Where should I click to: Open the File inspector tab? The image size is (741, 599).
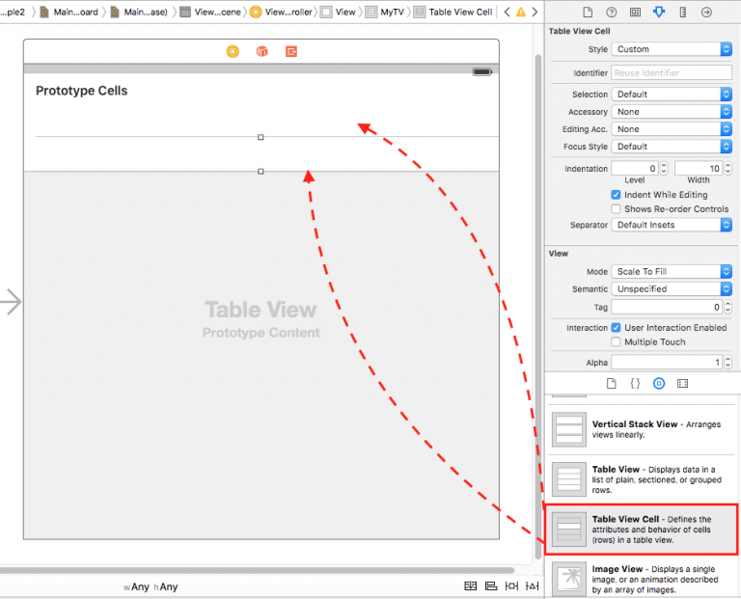(x=587, y=12)
